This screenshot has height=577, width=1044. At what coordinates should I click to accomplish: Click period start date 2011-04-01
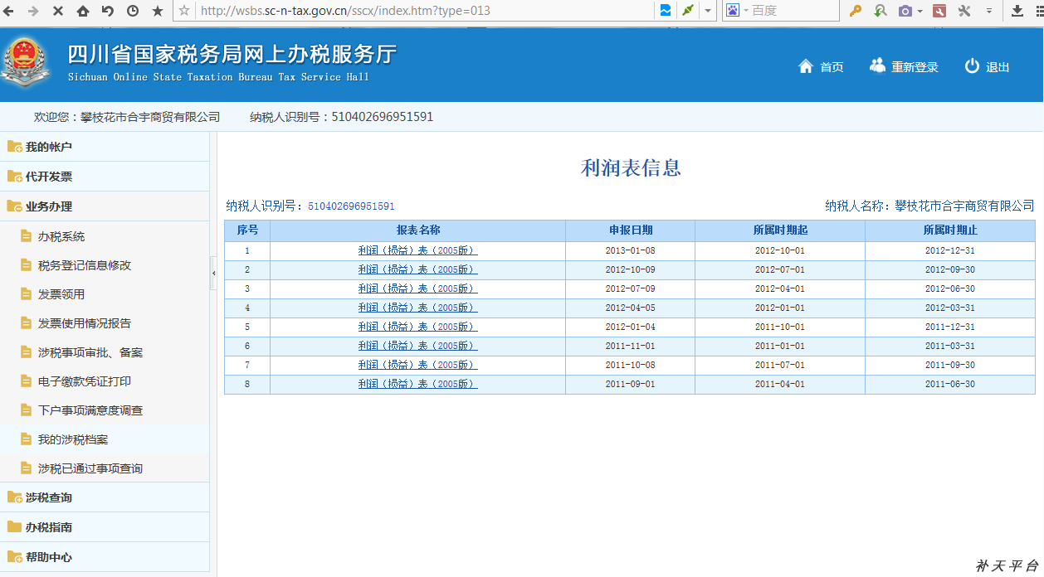[x=780, y=384]
